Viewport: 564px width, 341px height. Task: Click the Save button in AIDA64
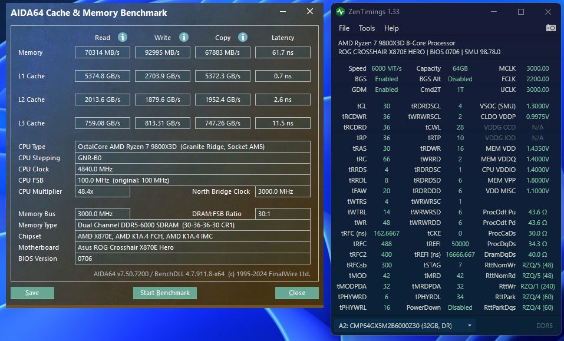32,293
